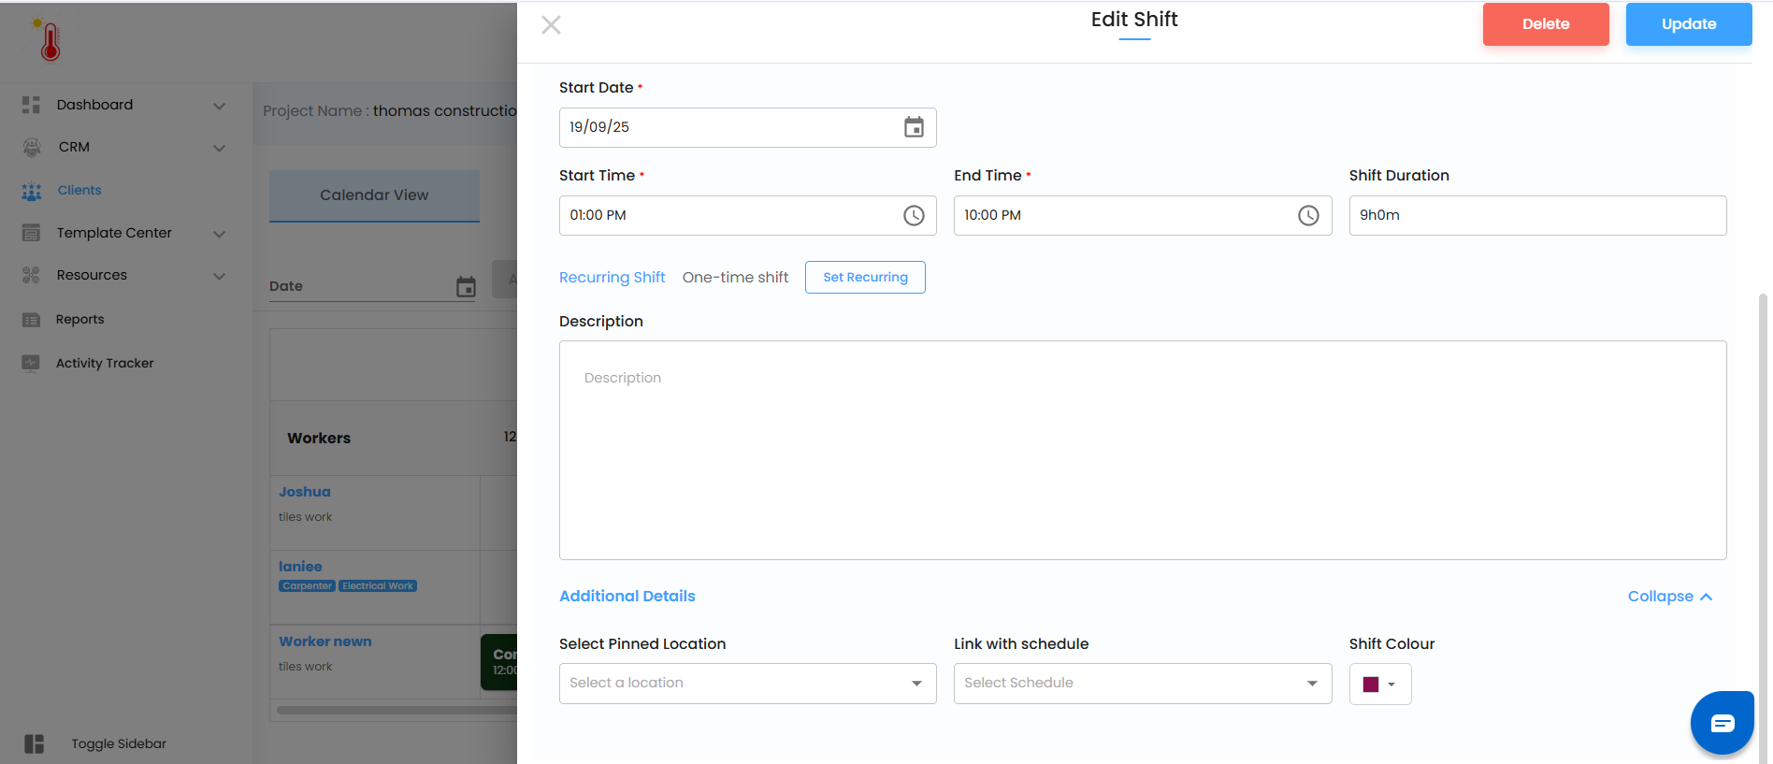
Task: Click the Activity Tracker icon
Action: click(31, 363)
